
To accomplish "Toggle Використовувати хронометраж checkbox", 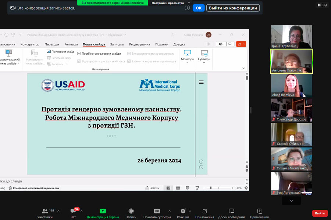I will (129, 54).
